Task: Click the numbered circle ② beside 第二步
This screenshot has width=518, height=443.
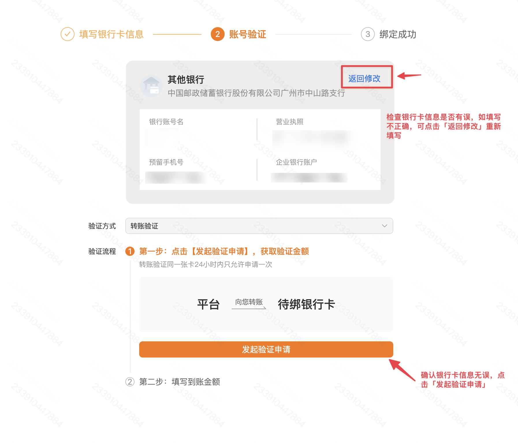Action: pos(131,382)
